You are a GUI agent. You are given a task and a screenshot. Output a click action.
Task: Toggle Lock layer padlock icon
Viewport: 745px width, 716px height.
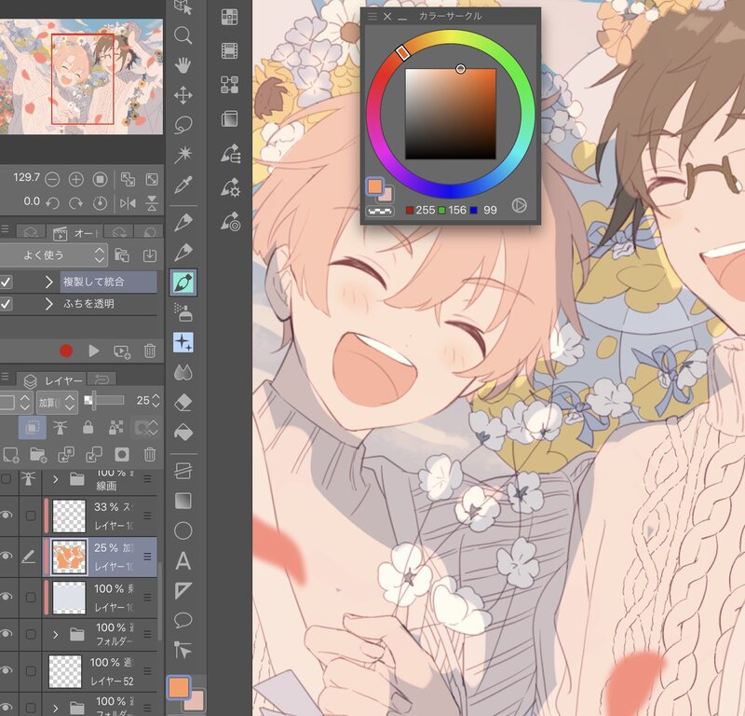(x=88, y=427)
